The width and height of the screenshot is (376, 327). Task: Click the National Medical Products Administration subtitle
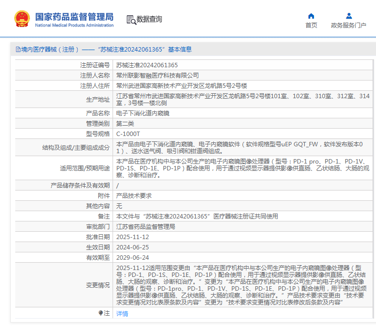(x=74, y=25)
